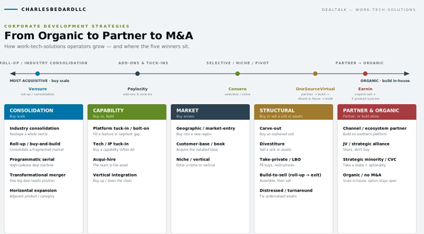Click the green Consero timeline dot

(x=237, y=74)
